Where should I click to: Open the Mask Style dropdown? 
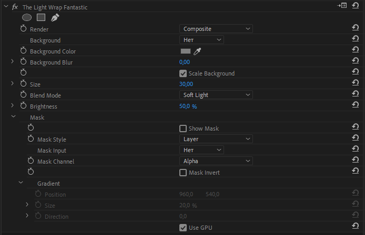coord(216,140)
